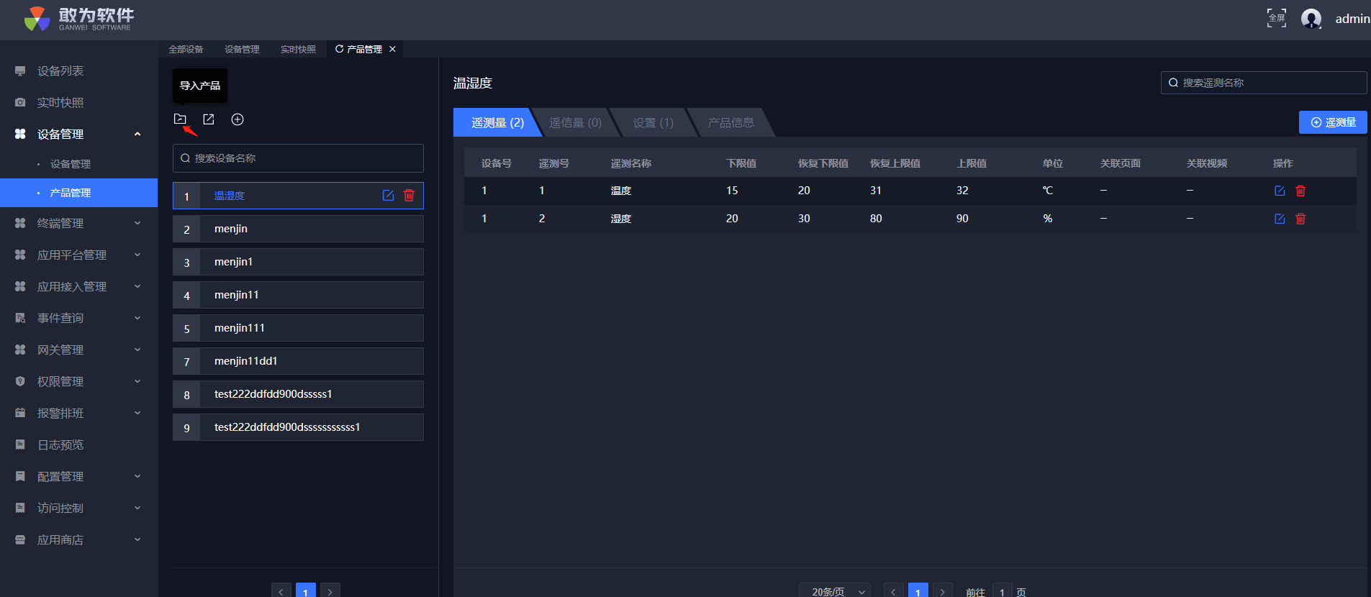Click the 日志预览 sidebar icon

point(20,445)
